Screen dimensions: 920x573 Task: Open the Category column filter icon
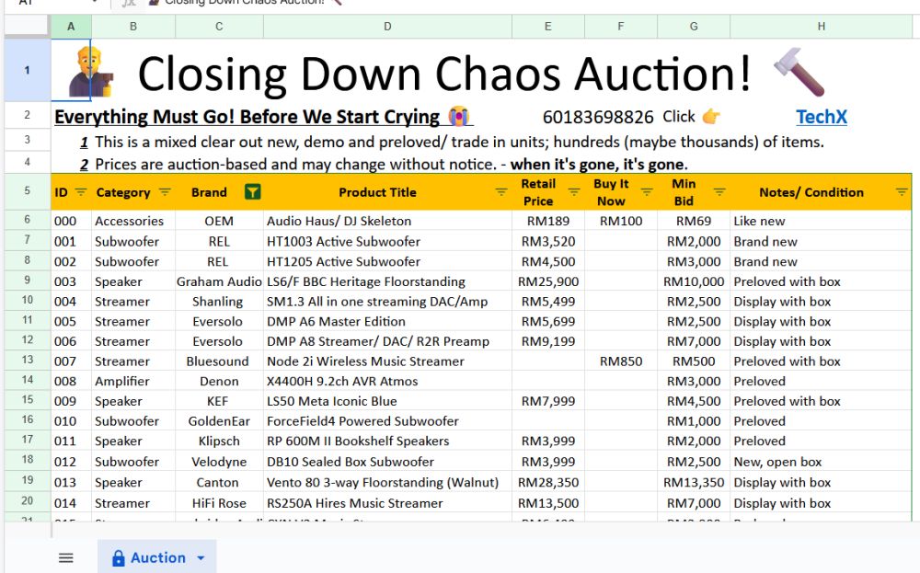pos(165,192)
